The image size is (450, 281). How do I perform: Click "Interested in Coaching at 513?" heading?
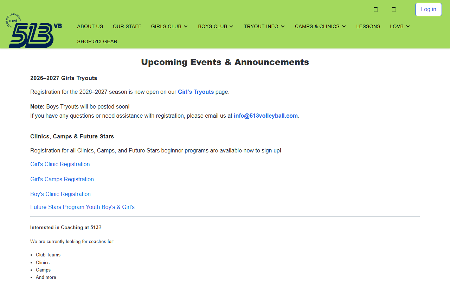tap(66, 228)
